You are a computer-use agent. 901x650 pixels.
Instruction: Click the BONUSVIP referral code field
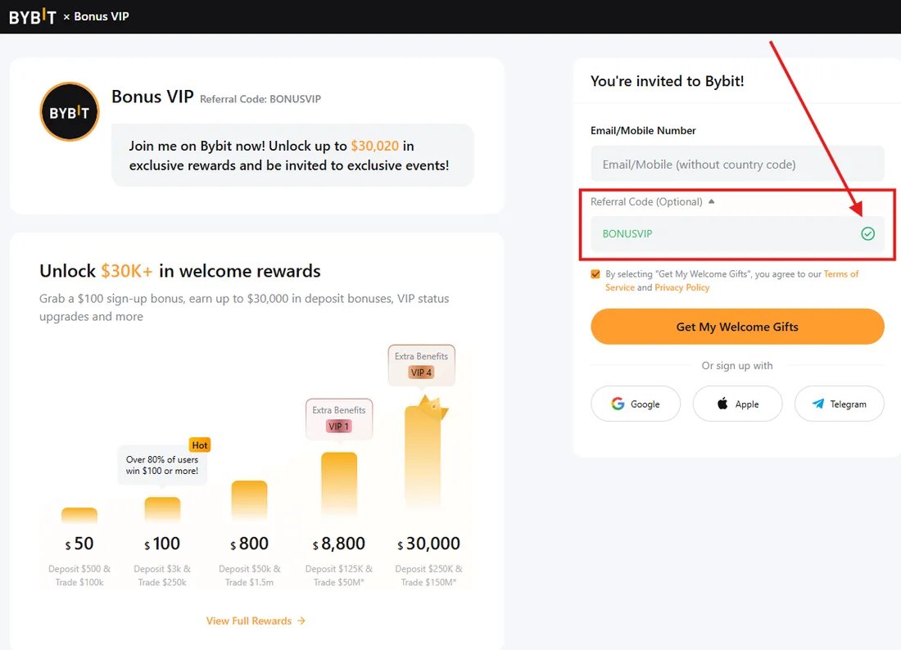[x=737, y=233]
